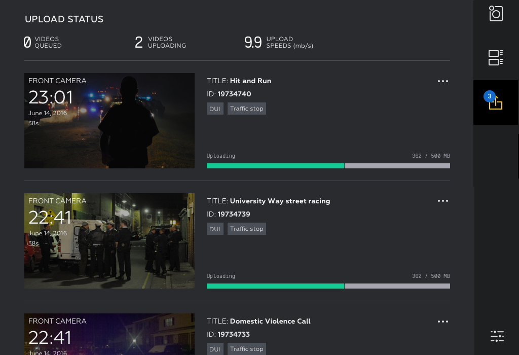Open the camera capture sidebar icon

pyautogui.click(x=496, y=14)
